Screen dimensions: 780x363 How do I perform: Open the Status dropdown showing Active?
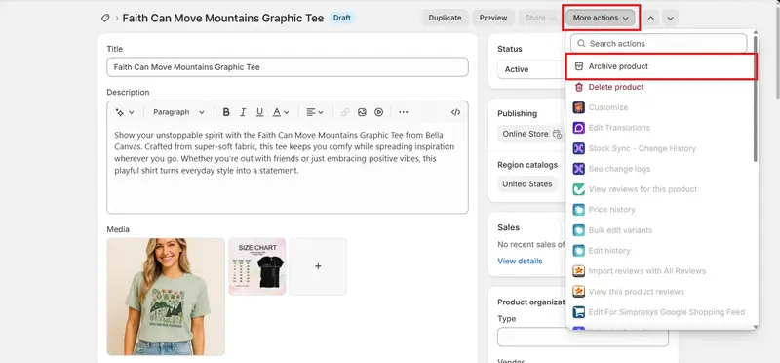tap(531, 69)
